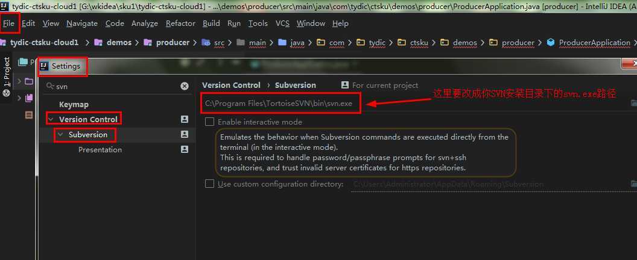Check Use custom configuration directory
Viewport: 637px width, 260px height.
click(x=210, y=184)
